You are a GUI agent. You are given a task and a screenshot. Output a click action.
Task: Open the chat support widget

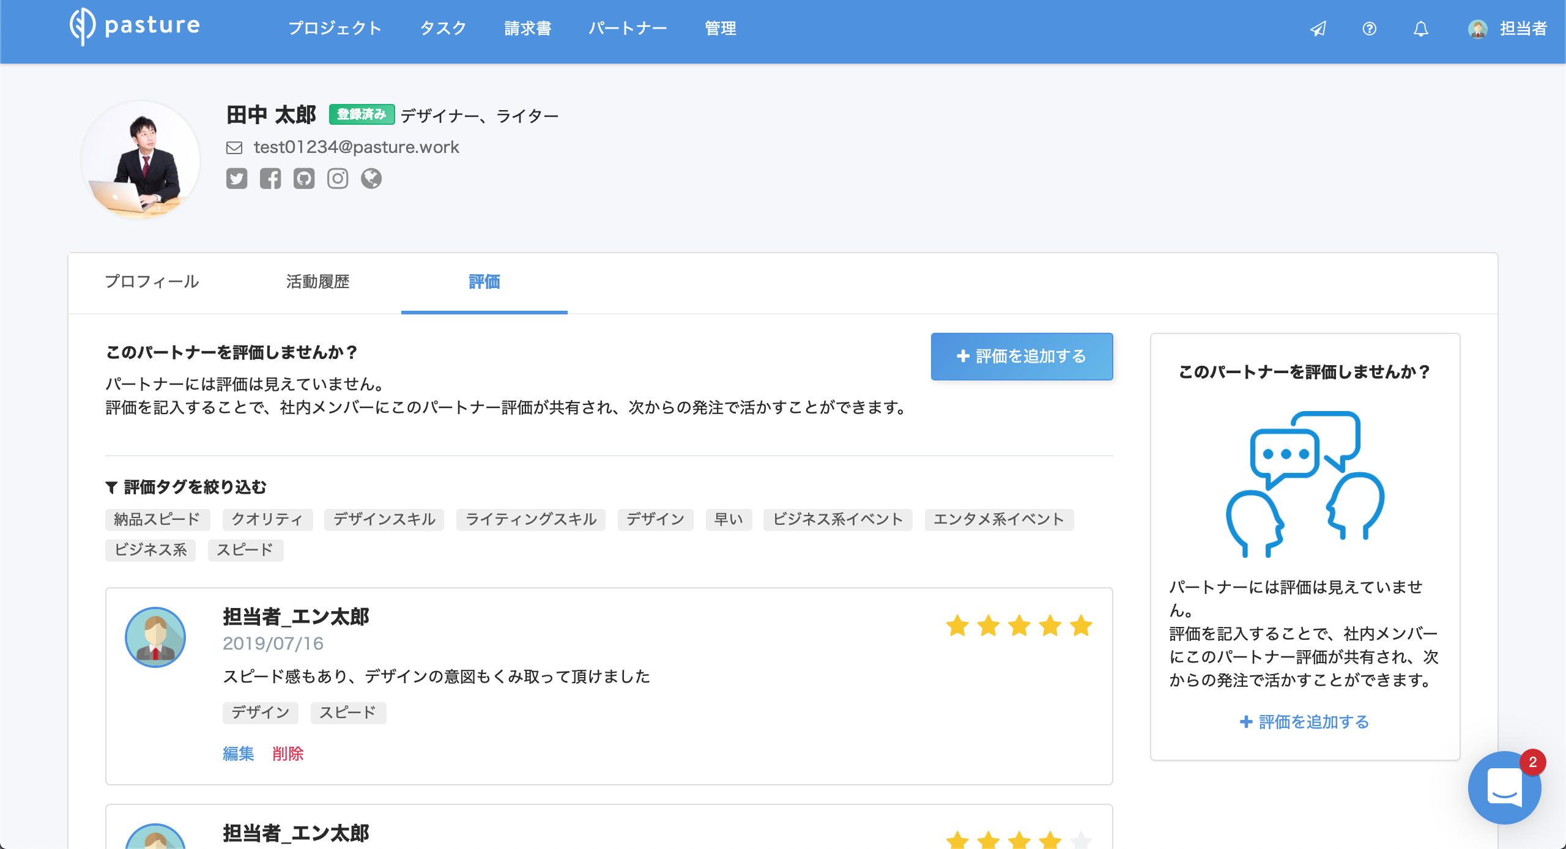[x=1504, y=787]
